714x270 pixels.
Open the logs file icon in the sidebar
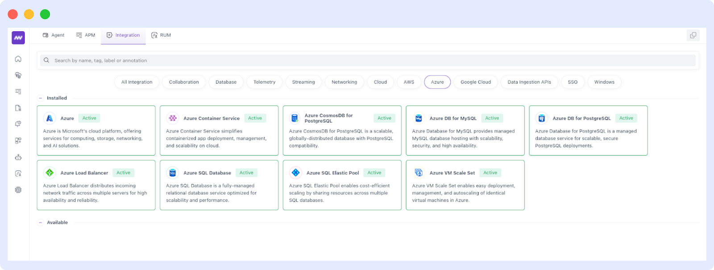(18, 108)
